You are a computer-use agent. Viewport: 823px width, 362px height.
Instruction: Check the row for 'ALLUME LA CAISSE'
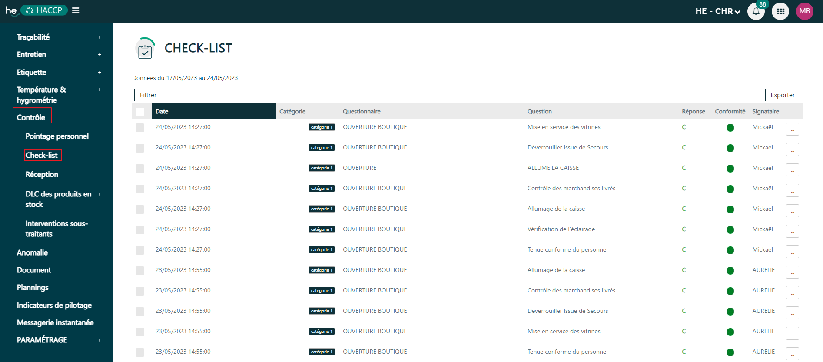click(140, 169)
